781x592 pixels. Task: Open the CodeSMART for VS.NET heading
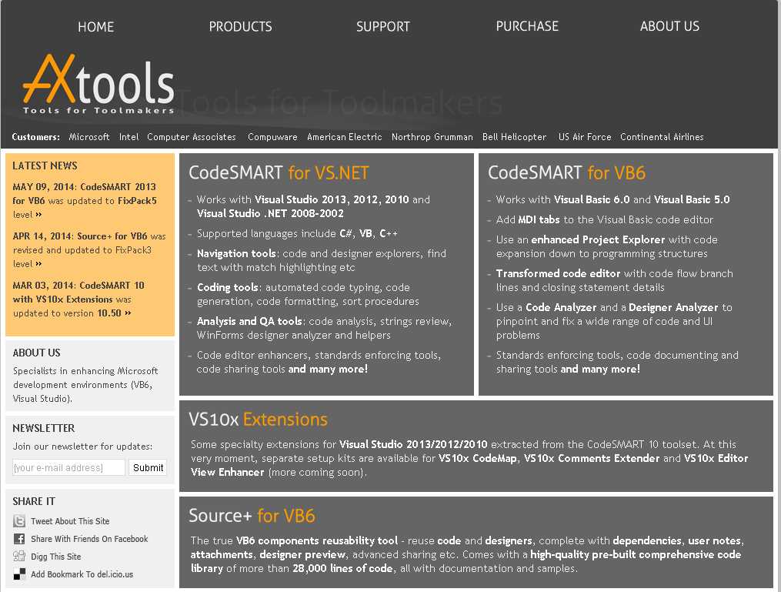coord(279,172)
